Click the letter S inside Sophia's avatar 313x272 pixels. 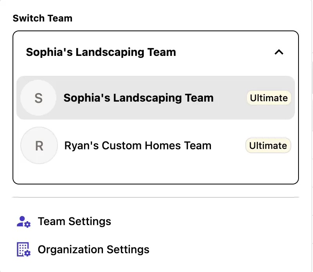tap(38, 98)
